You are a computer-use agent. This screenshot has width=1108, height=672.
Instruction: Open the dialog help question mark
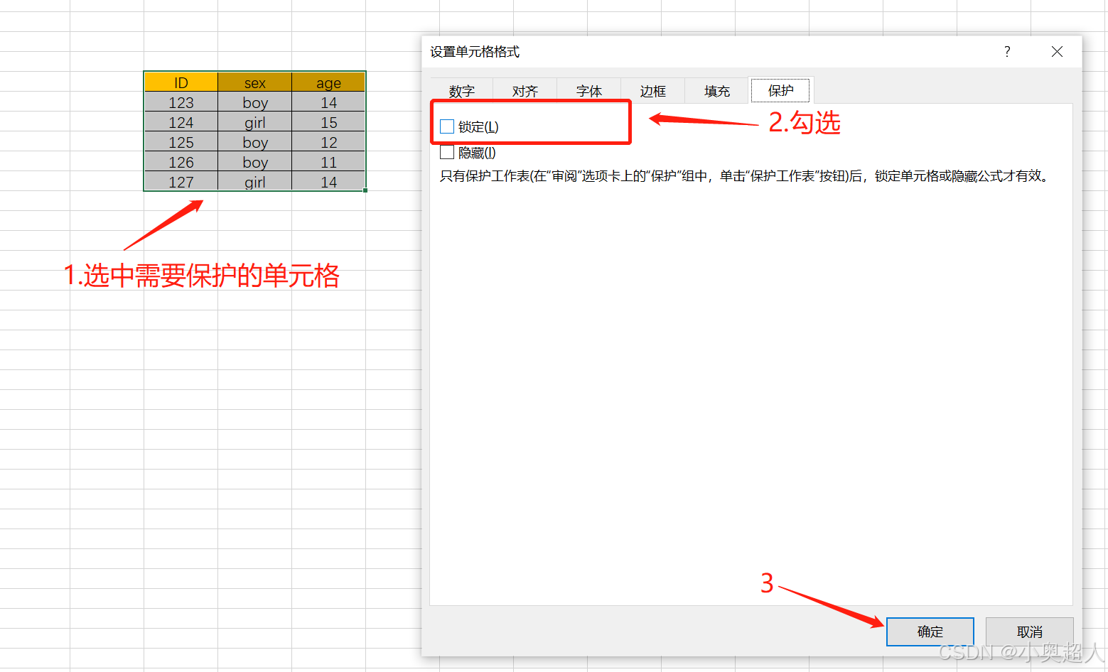pos(1007,51)
